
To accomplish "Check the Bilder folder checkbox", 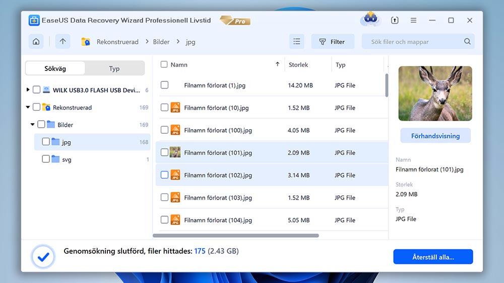I will [41, 124].
